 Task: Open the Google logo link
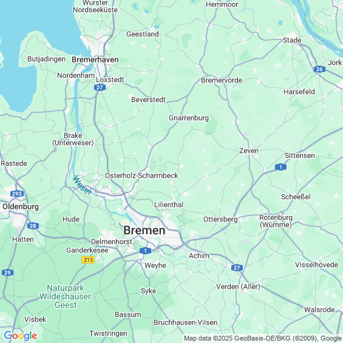(x=21, y=336)
